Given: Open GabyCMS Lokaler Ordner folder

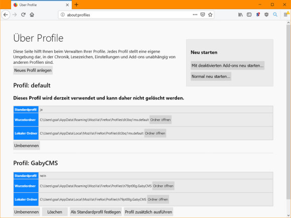Looking at the screenshot, I should point(158,199).
